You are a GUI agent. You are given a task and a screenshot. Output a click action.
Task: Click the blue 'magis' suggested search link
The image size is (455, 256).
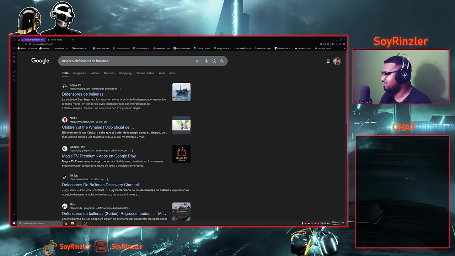(136, 108)
